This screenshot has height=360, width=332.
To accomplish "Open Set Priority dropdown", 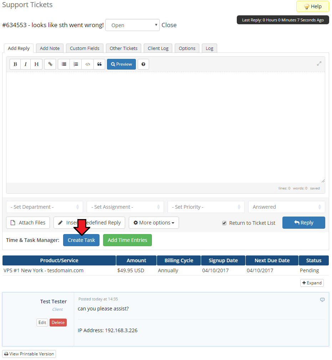I will (x=206, y=207).
